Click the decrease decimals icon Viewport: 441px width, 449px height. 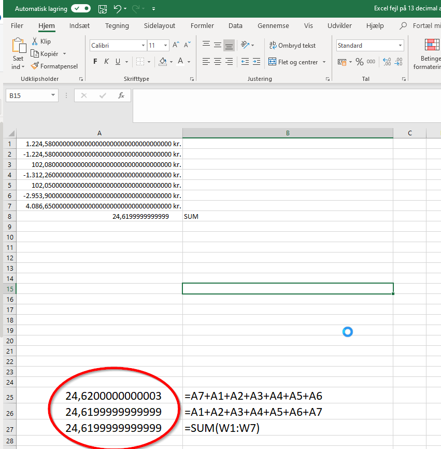pyautogui.click(x=399, y=62)
